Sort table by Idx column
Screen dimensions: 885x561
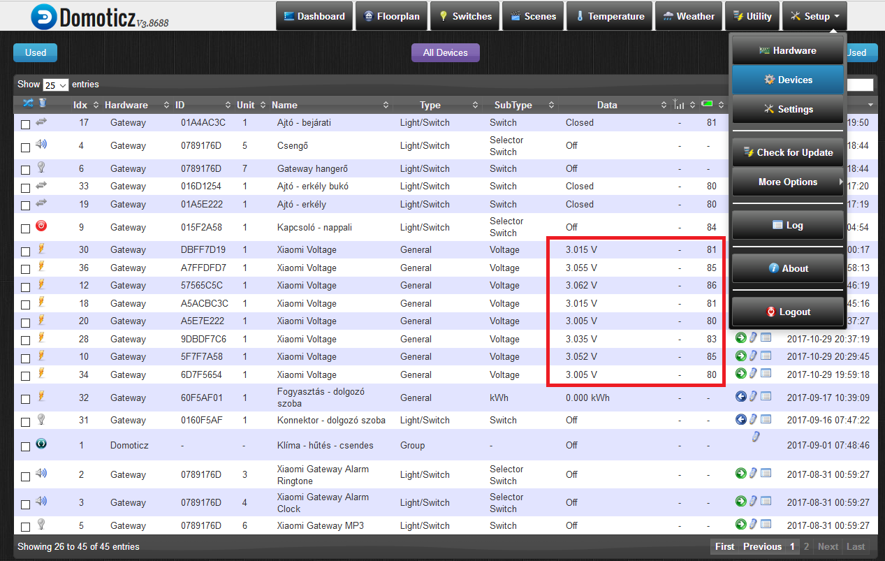point(87,105)
